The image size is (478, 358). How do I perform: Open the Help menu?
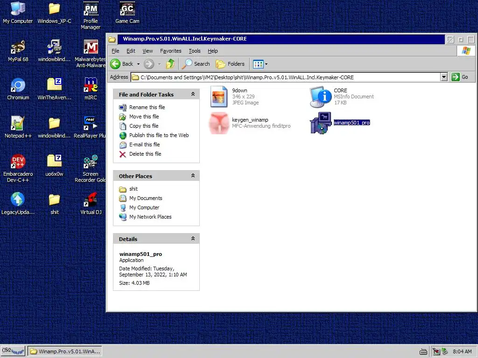tap(212, 51)
